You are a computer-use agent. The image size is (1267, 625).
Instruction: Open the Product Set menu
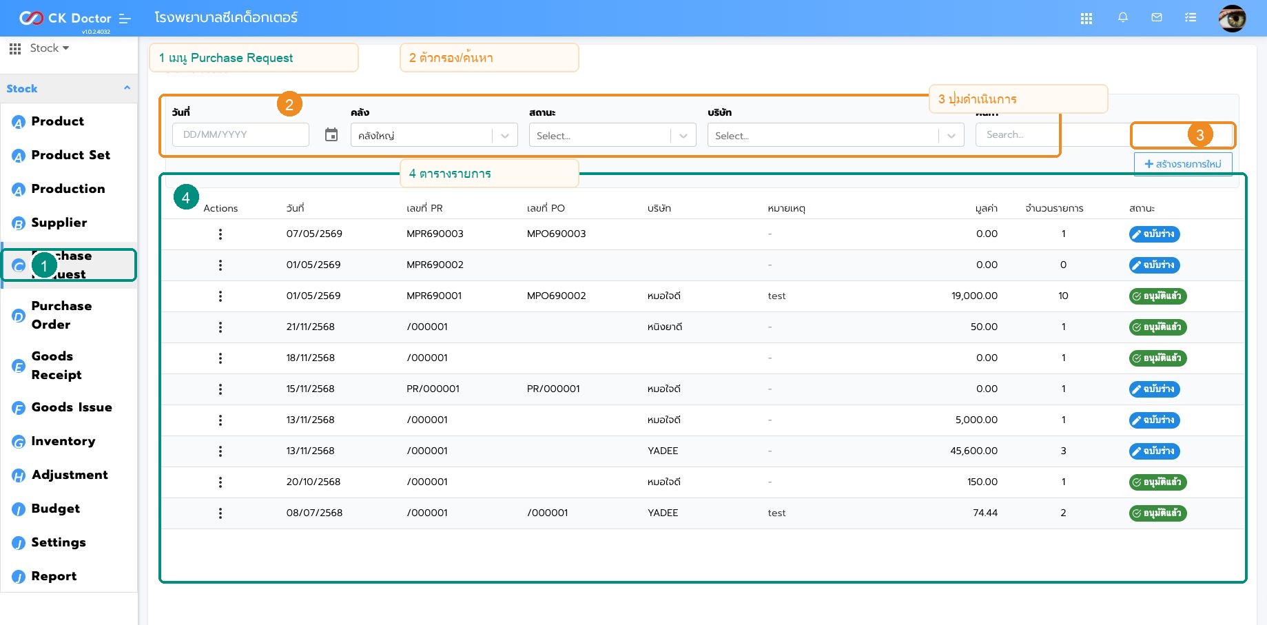[x=71, y=155]
